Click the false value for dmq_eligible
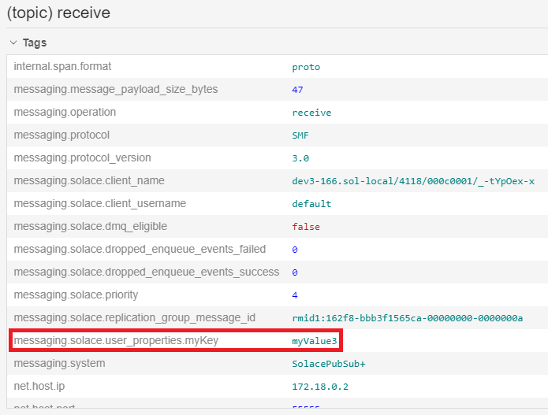 coord(306,228)
